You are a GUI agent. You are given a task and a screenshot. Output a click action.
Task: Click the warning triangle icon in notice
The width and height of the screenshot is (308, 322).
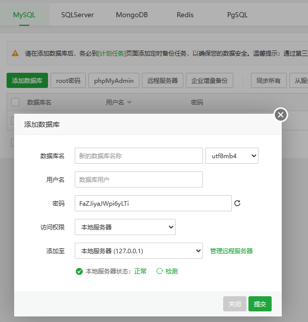coord(15,53)
